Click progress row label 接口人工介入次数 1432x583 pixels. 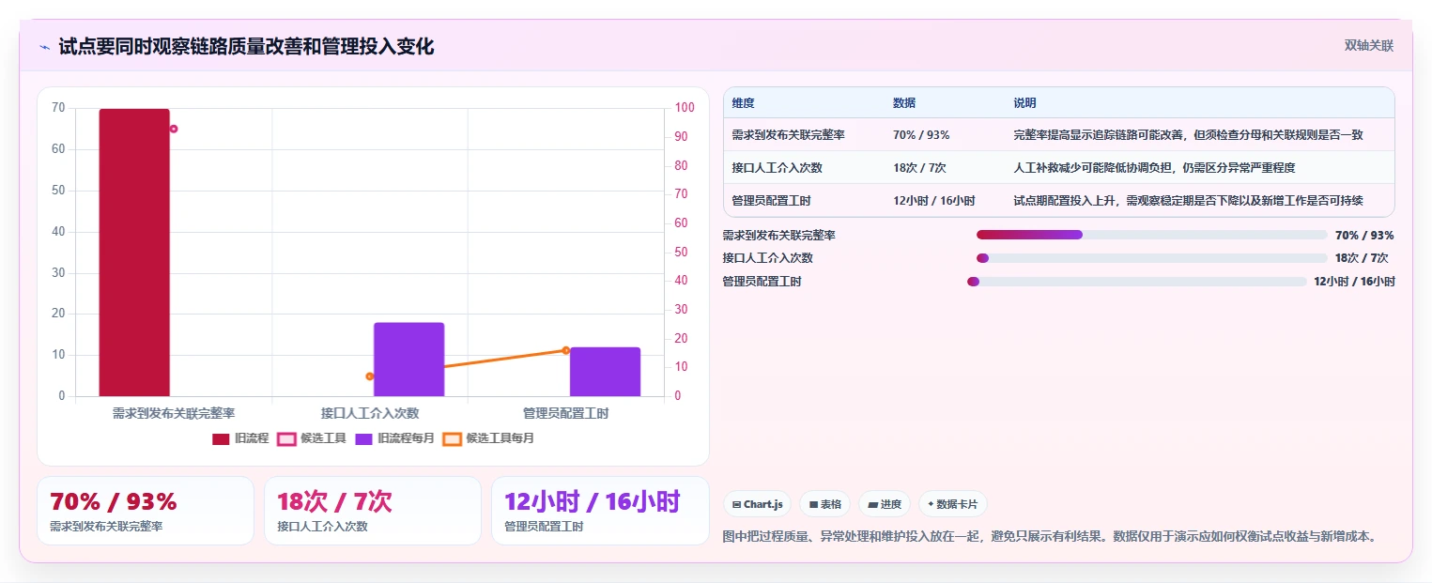click(768, 258)
